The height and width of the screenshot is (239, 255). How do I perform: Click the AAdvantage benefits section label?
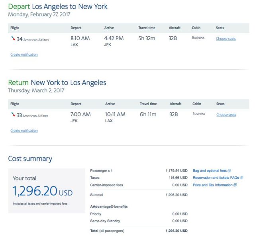[109, 207]
